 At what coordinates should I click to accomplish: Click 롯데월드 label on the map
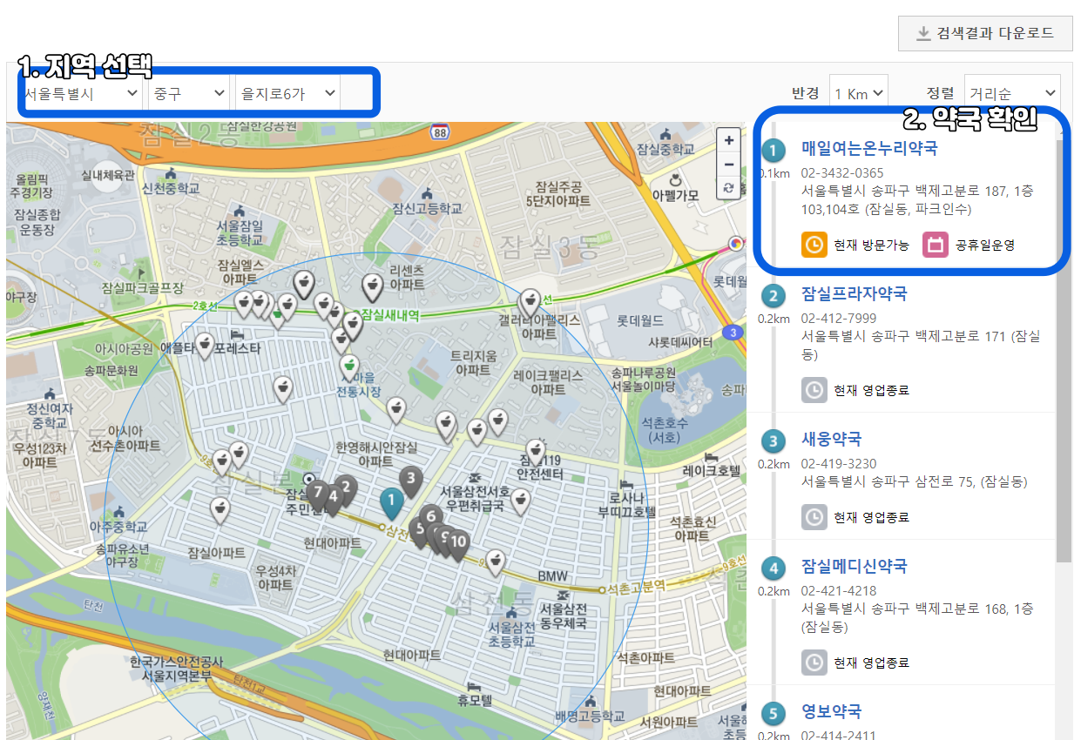(640, 320)
